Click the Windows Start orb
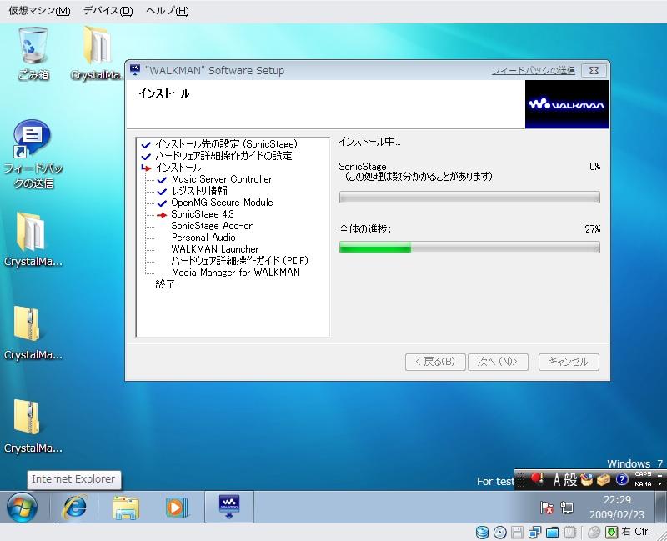This screenshot has height=541, width=667. coord(23,506)
